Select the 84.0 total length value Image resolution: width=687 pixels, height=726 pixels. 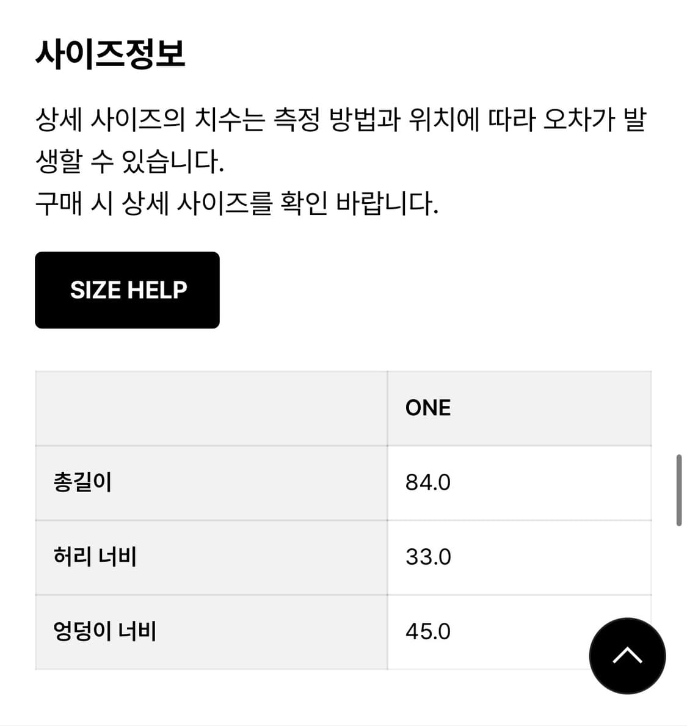(428, 482)
